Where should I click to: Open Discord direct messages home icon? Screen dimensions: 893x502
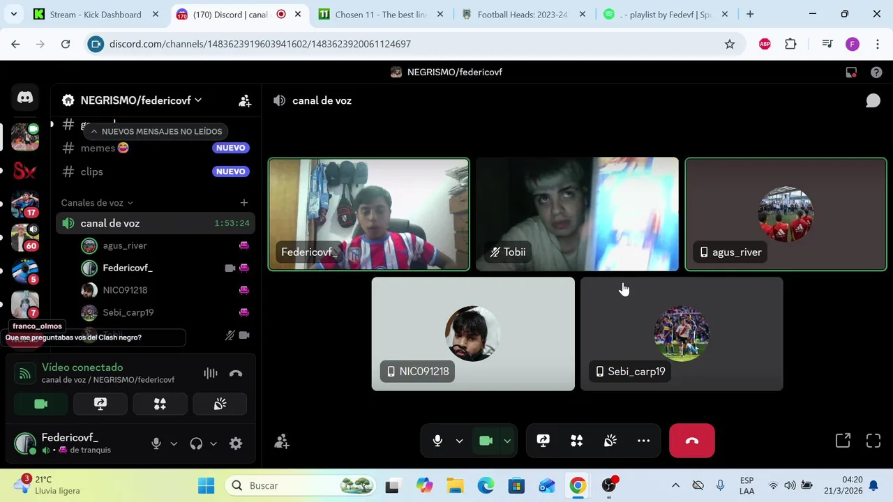pos(25,98)
